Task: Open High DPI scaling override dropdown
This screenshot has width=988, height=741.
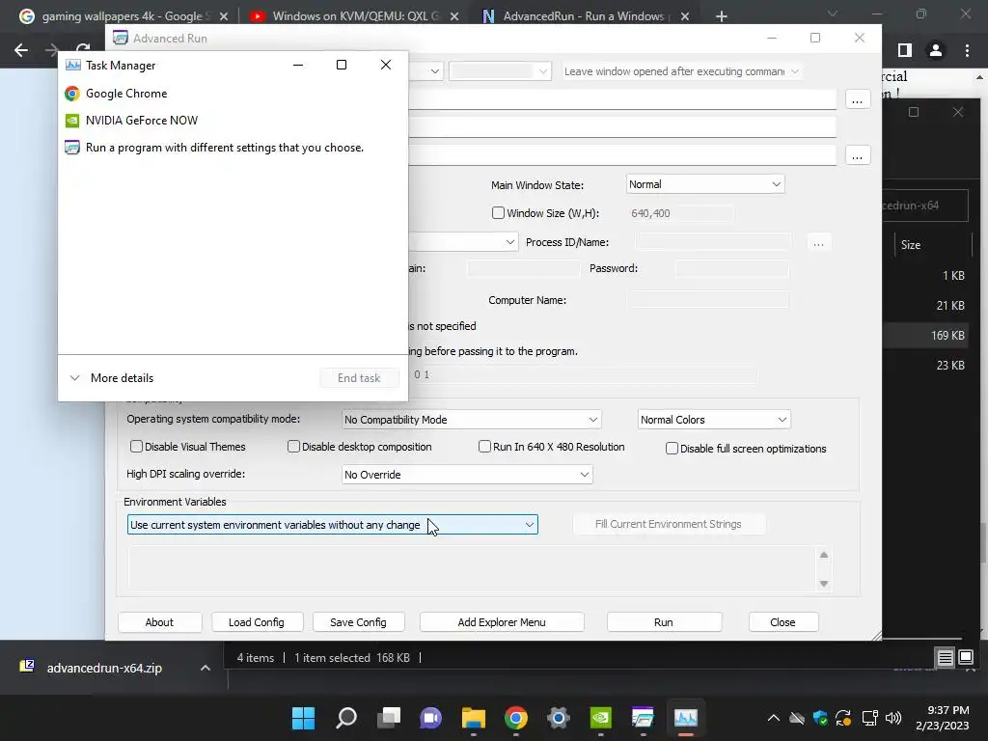Action: [467, 475]
